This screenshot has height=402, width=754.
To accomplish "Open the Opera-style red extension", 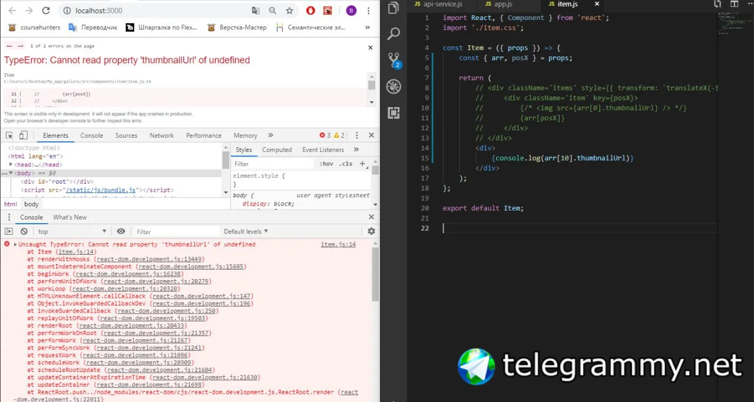I will (310, 11).
